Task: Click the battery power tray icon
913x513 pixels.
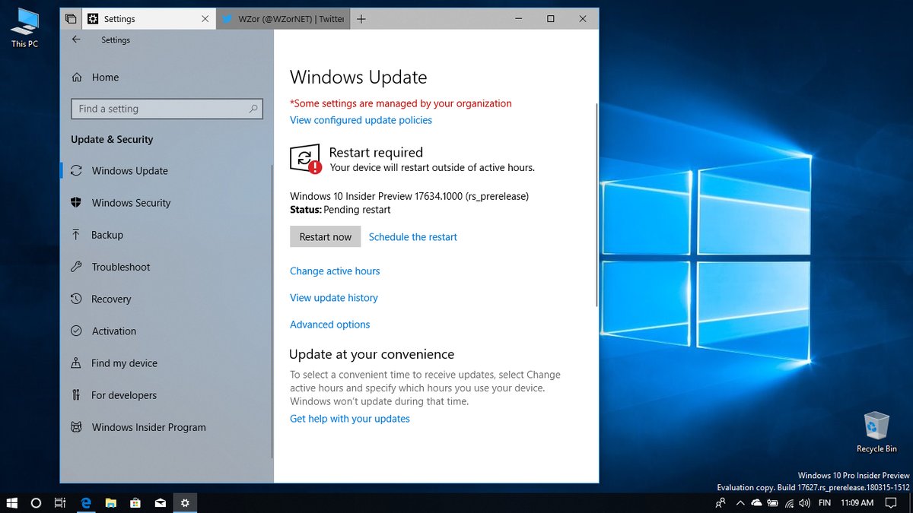Action: click(773, 503)
